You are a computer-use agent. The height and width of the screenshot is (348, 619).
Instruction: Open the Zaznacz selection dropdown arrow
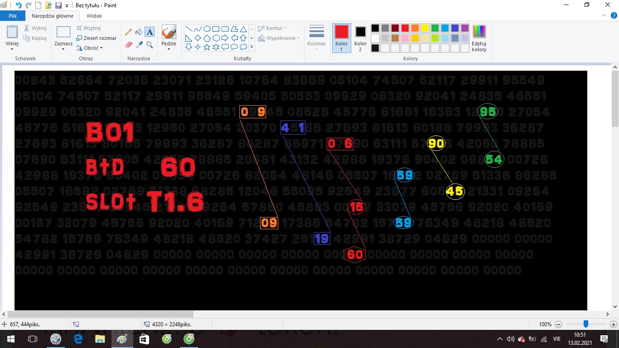[63, 49]
